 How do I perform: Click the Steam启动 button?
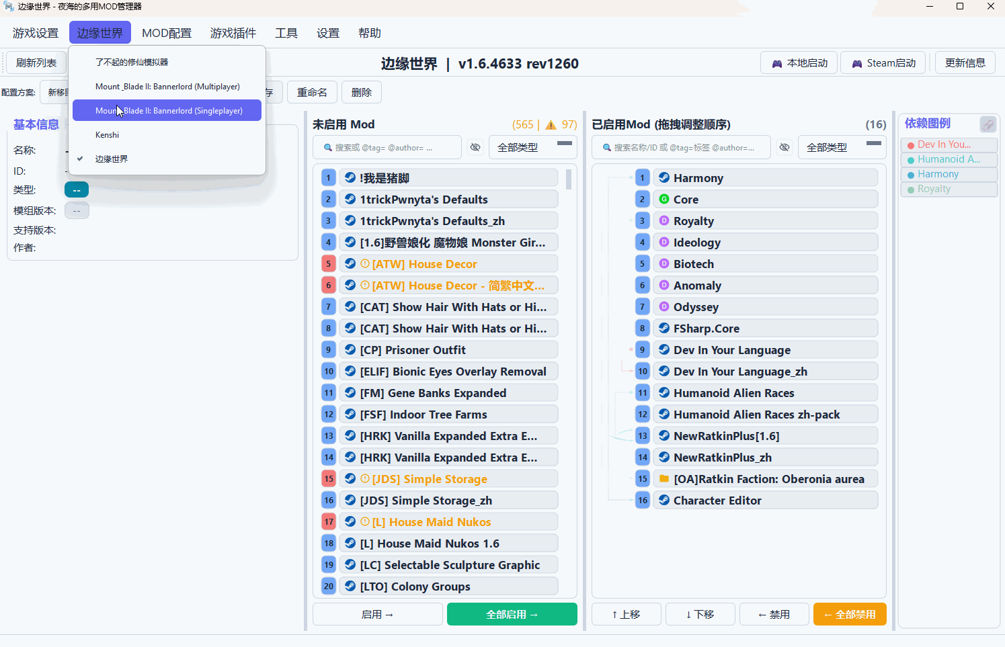[883, 62]
